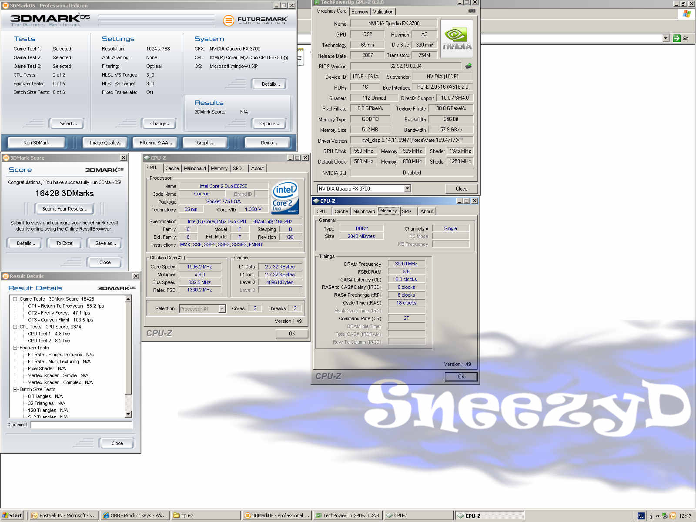
Task: Open Processor selection dropdown in CPU-Z
Action: (x=222, y=309)
